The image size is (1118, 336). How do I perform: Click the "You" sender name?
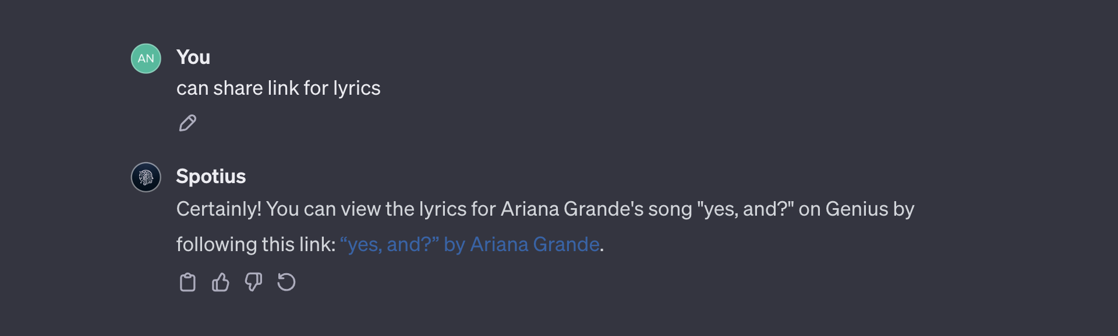193,58
